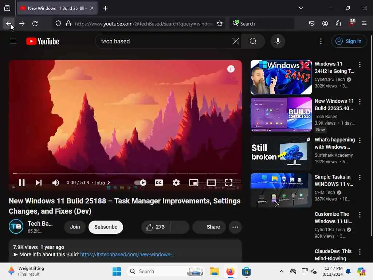This screenshot has width=373, height=280.
Task: Open more actions menu below video
Action: [235, 227]
